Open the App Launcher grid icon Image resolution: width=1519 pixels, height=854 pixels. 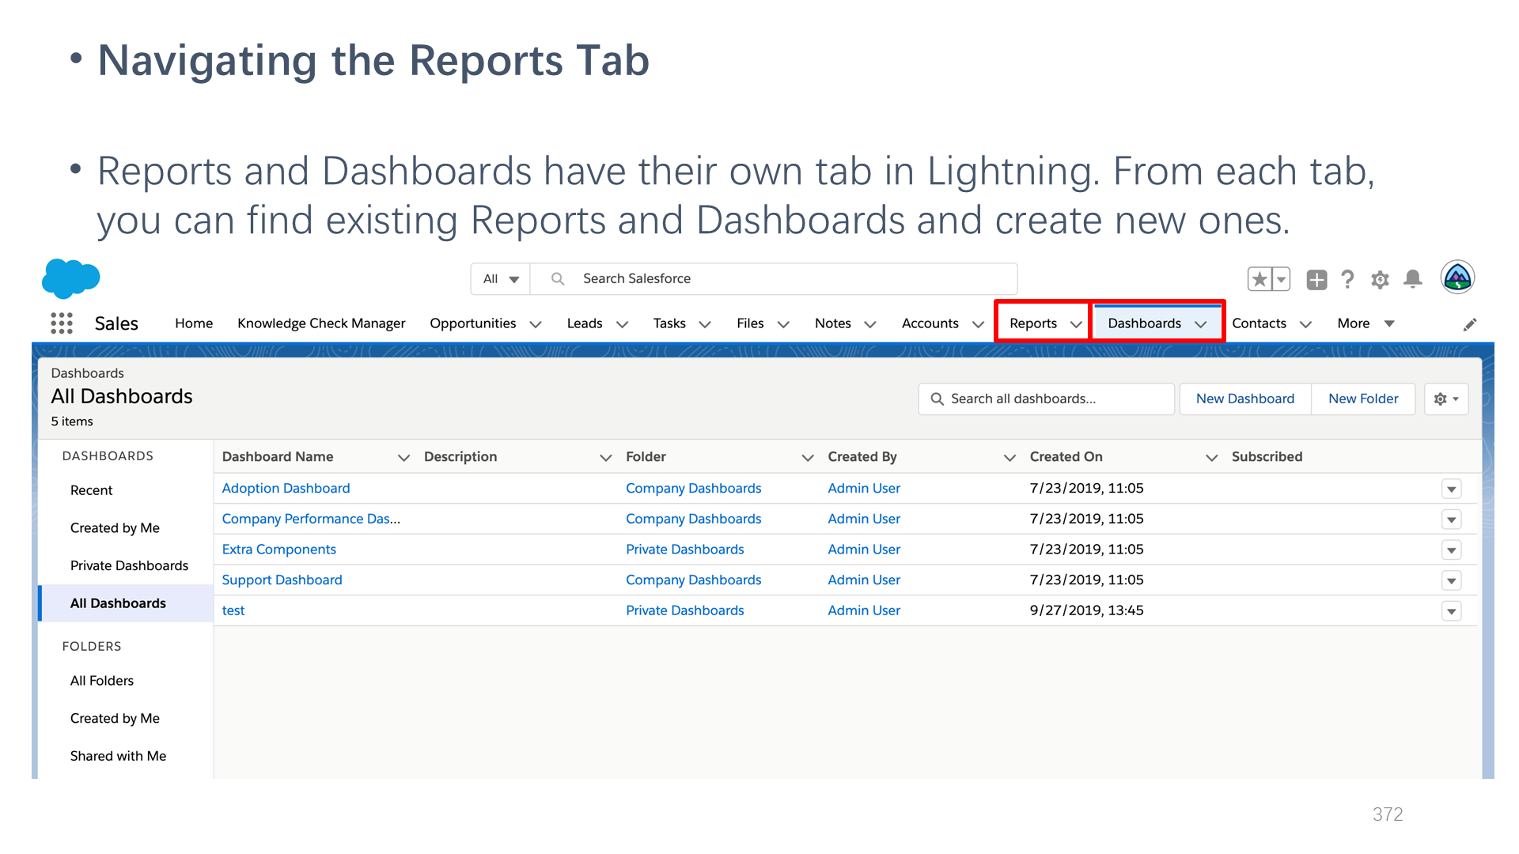(x=62, y=323)
